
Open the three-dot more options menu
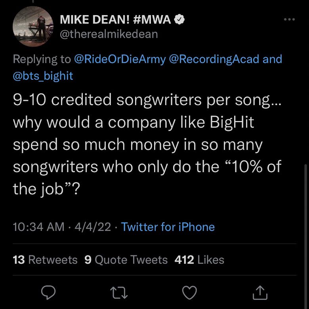click(290, 19)
